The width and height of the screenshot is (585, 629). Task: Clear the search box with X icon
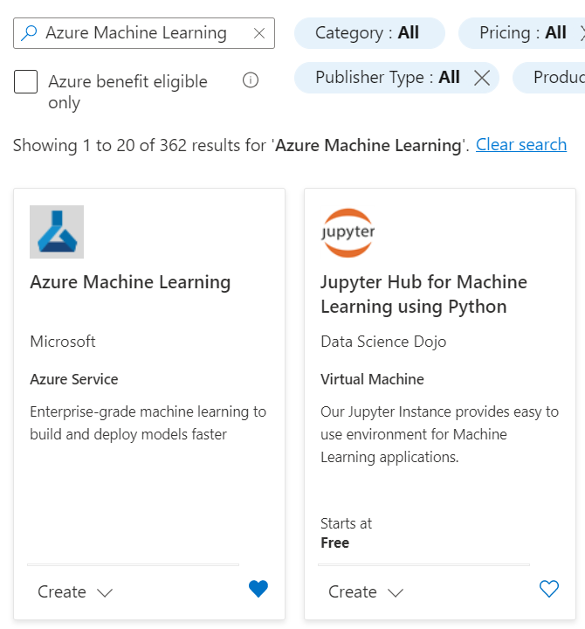point(258,33)
